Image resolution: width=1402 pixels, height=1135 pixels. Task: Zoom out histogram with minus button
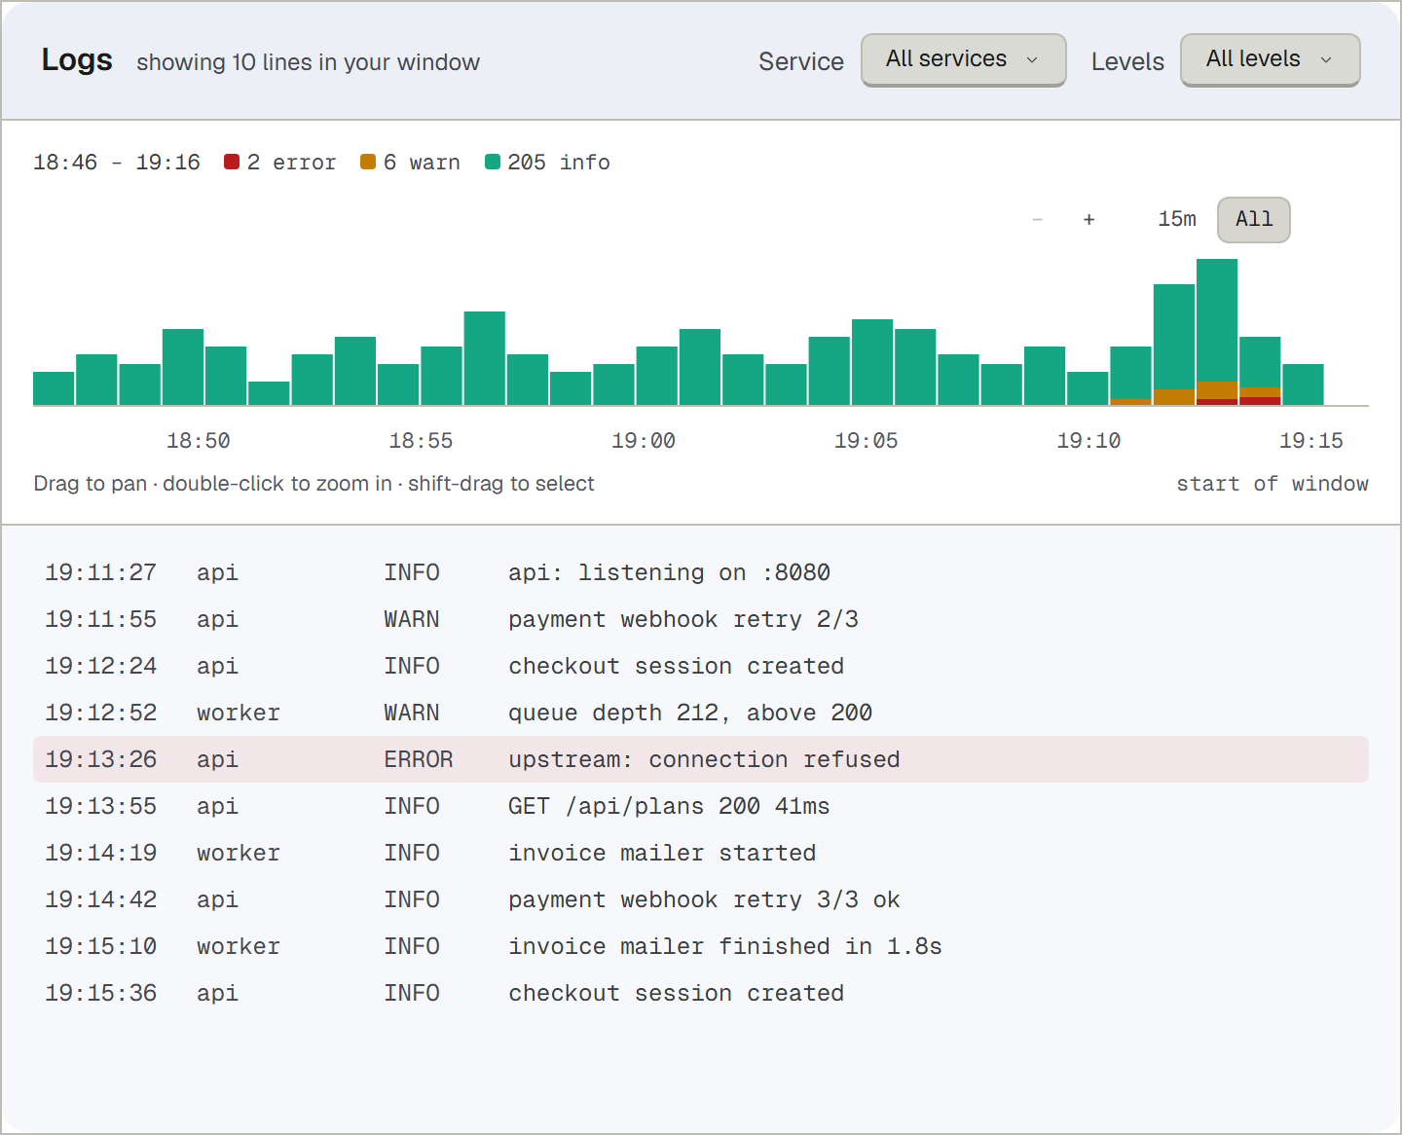tap(1038, 220)
